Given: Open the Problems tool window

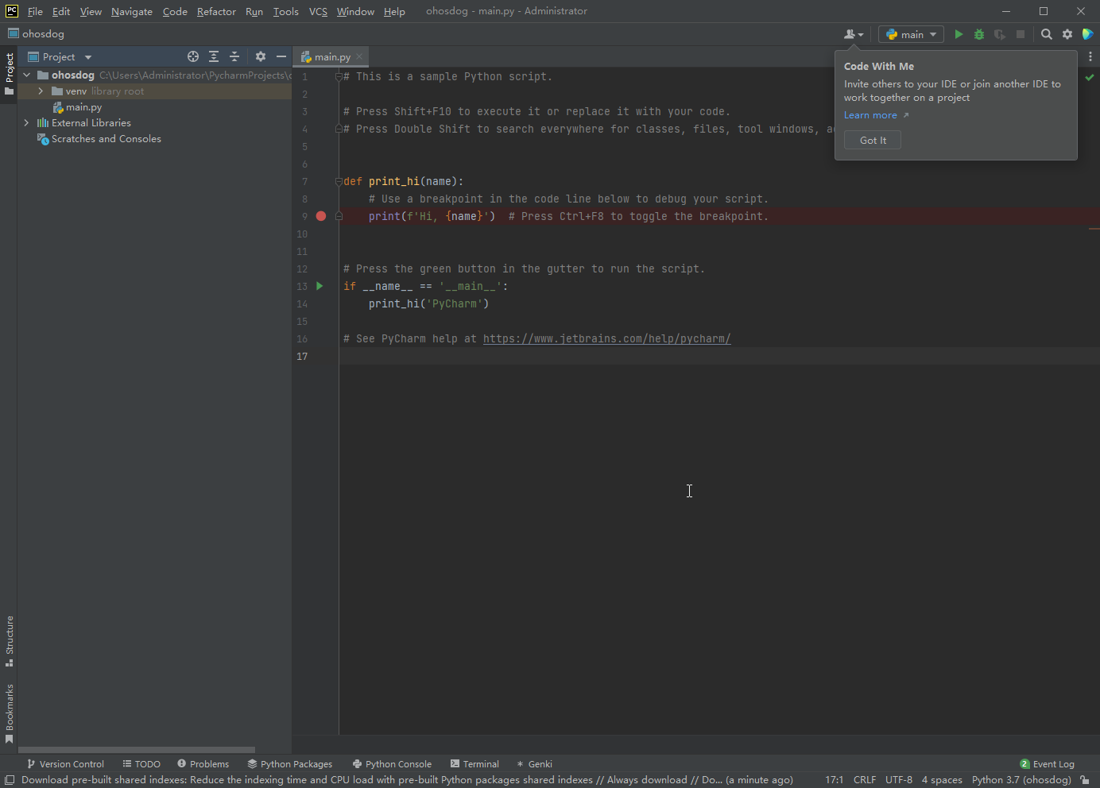Looking at the screenshot, I should [203, 764].
